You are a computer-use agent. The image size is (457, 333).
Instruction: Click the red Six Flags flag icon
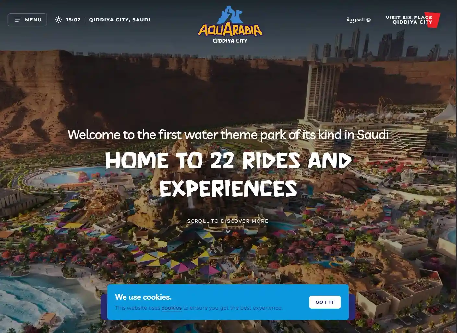pyautogui.click(x=433, y=20)
